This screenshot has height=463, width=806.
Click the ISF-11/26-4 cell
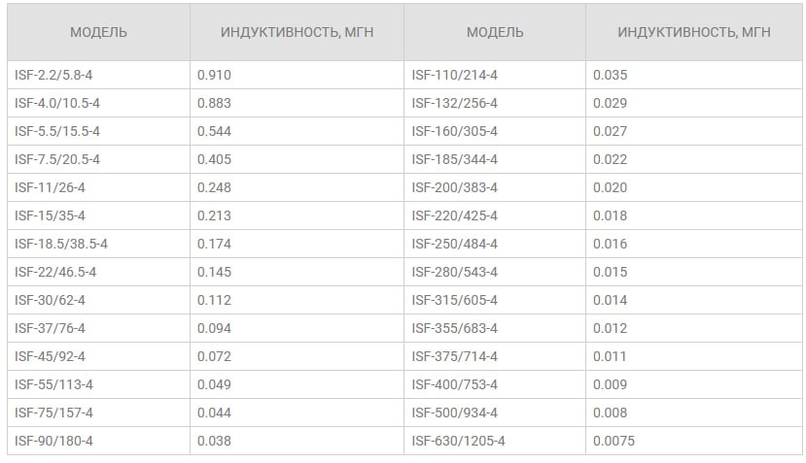[x=99, y=188]
